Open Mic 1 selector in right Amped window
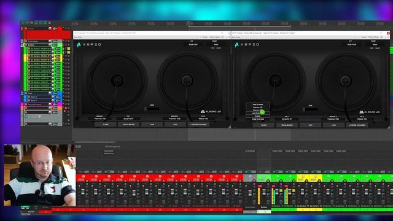The image size is (393, 221). coord(287,119)
